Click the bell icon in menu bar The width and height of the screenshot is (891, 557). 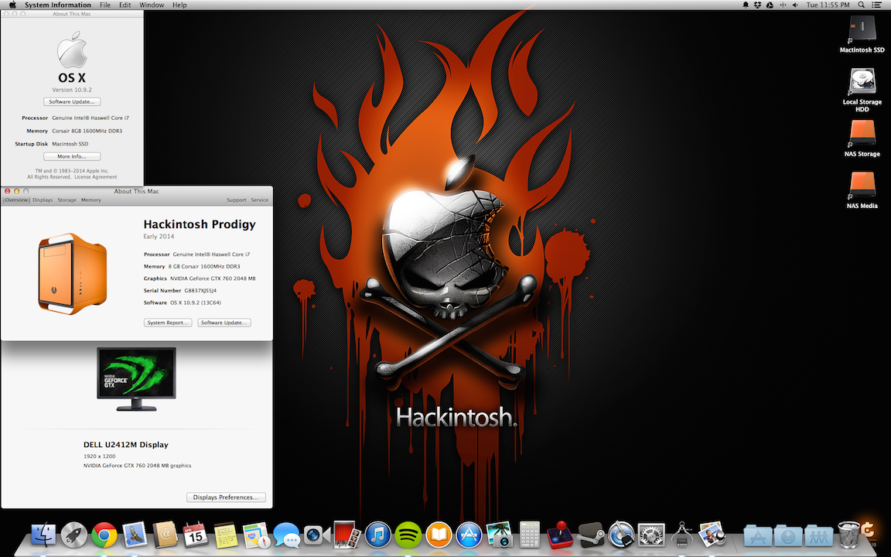coord(746,5)
